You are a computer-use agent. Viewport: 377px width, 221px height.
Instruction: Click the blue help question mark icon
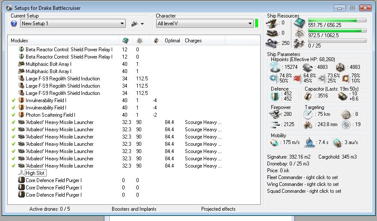pos(14,24)
